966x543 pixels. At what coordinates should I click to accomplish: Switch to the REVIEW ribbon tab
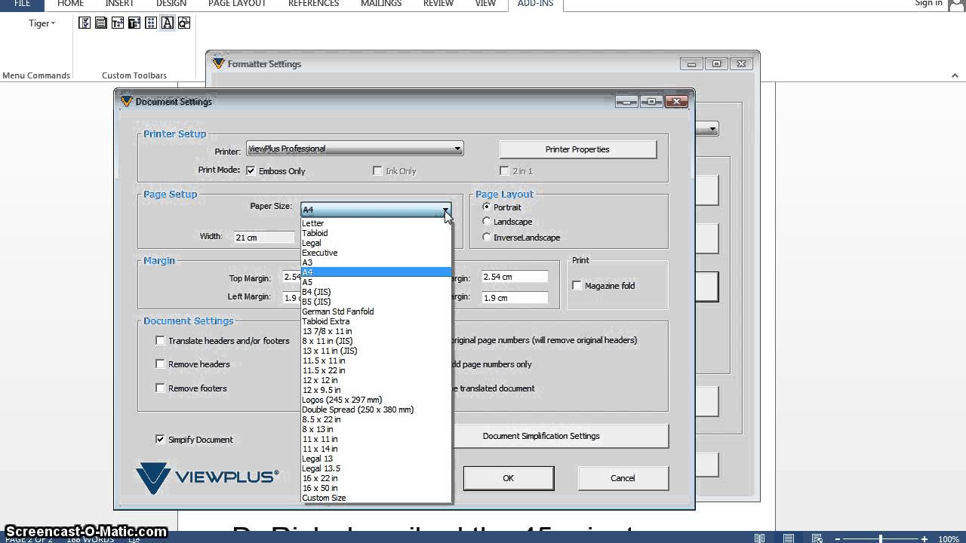438,4
